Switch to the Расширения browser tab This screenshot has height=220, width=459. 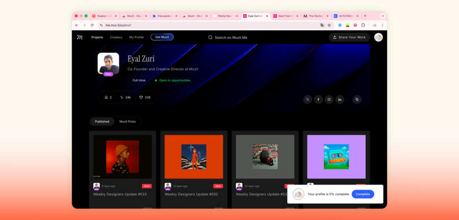coord(165,16)
